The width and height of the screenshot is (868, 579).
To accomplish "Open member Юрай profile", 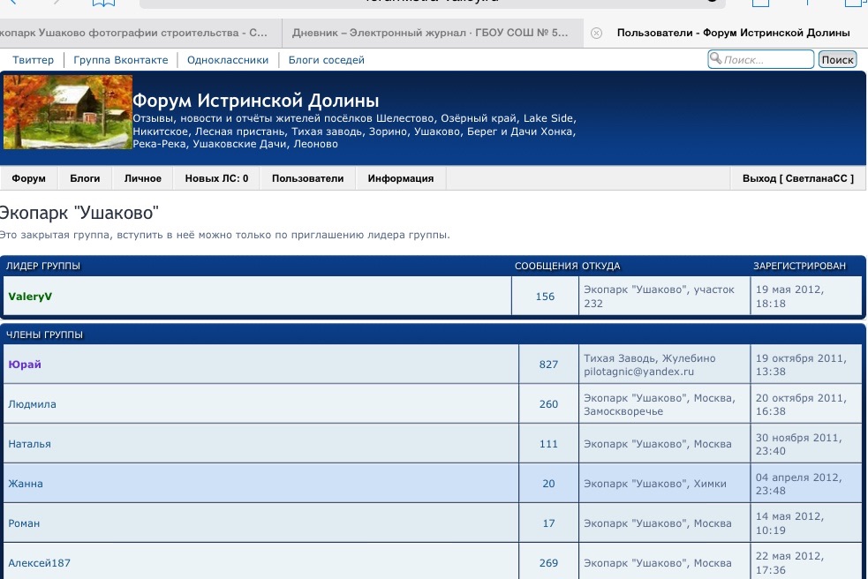I will point(25,365).
